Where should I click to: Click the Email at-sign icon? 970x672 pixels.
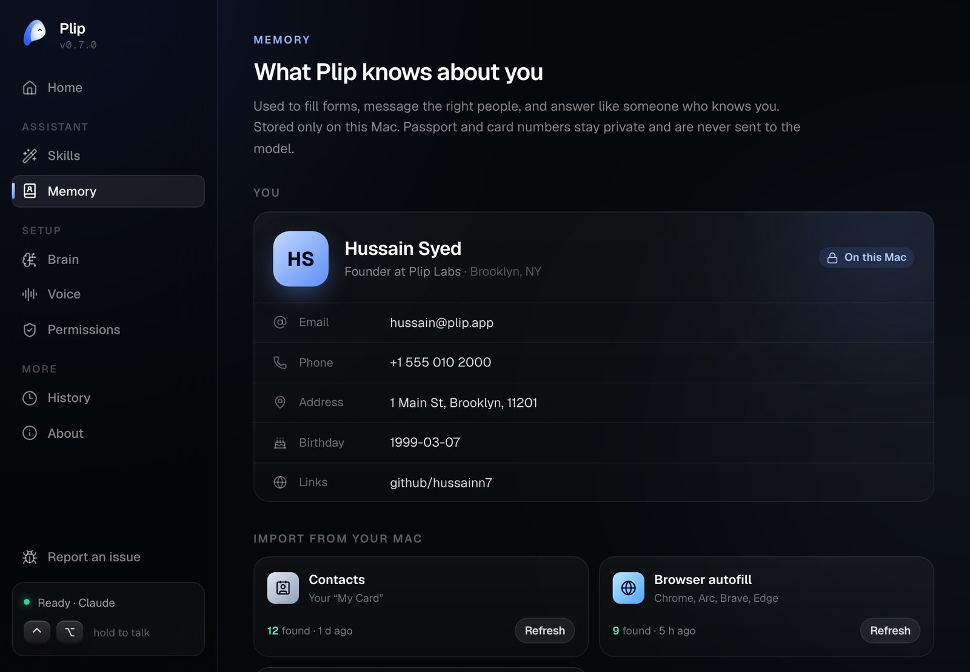(x=280, y=322)
